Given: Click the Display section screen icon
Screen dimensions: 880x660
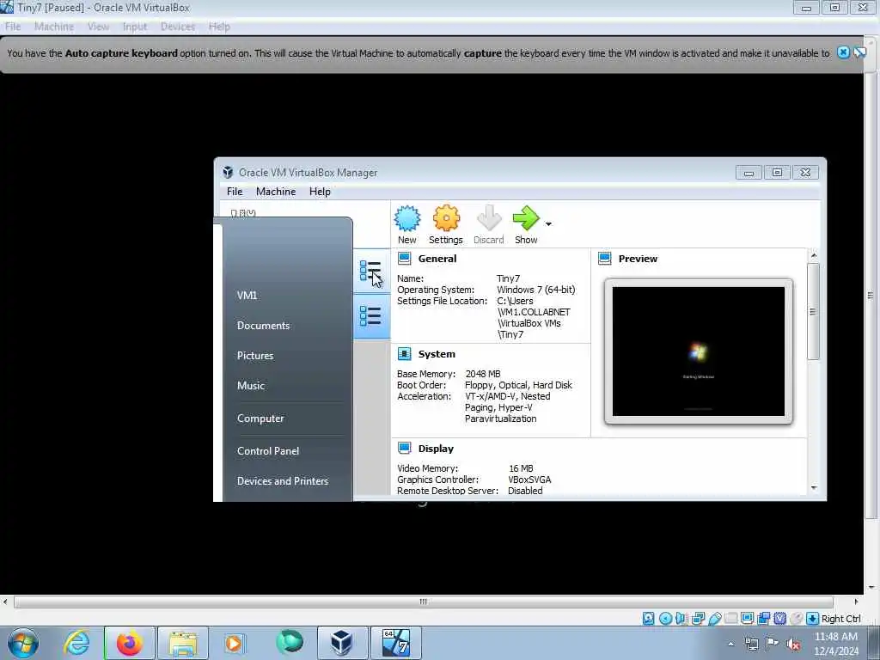Looking at the screenshot, I should [404, 448].
